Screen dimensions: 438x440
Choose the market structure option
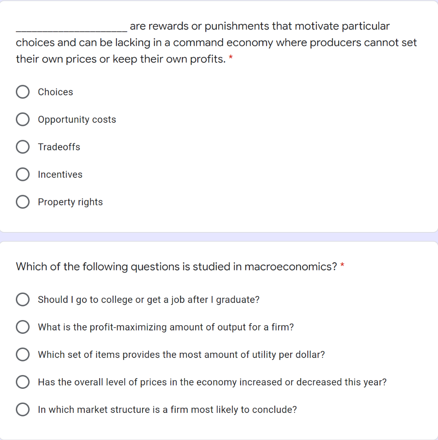(22, 409)
